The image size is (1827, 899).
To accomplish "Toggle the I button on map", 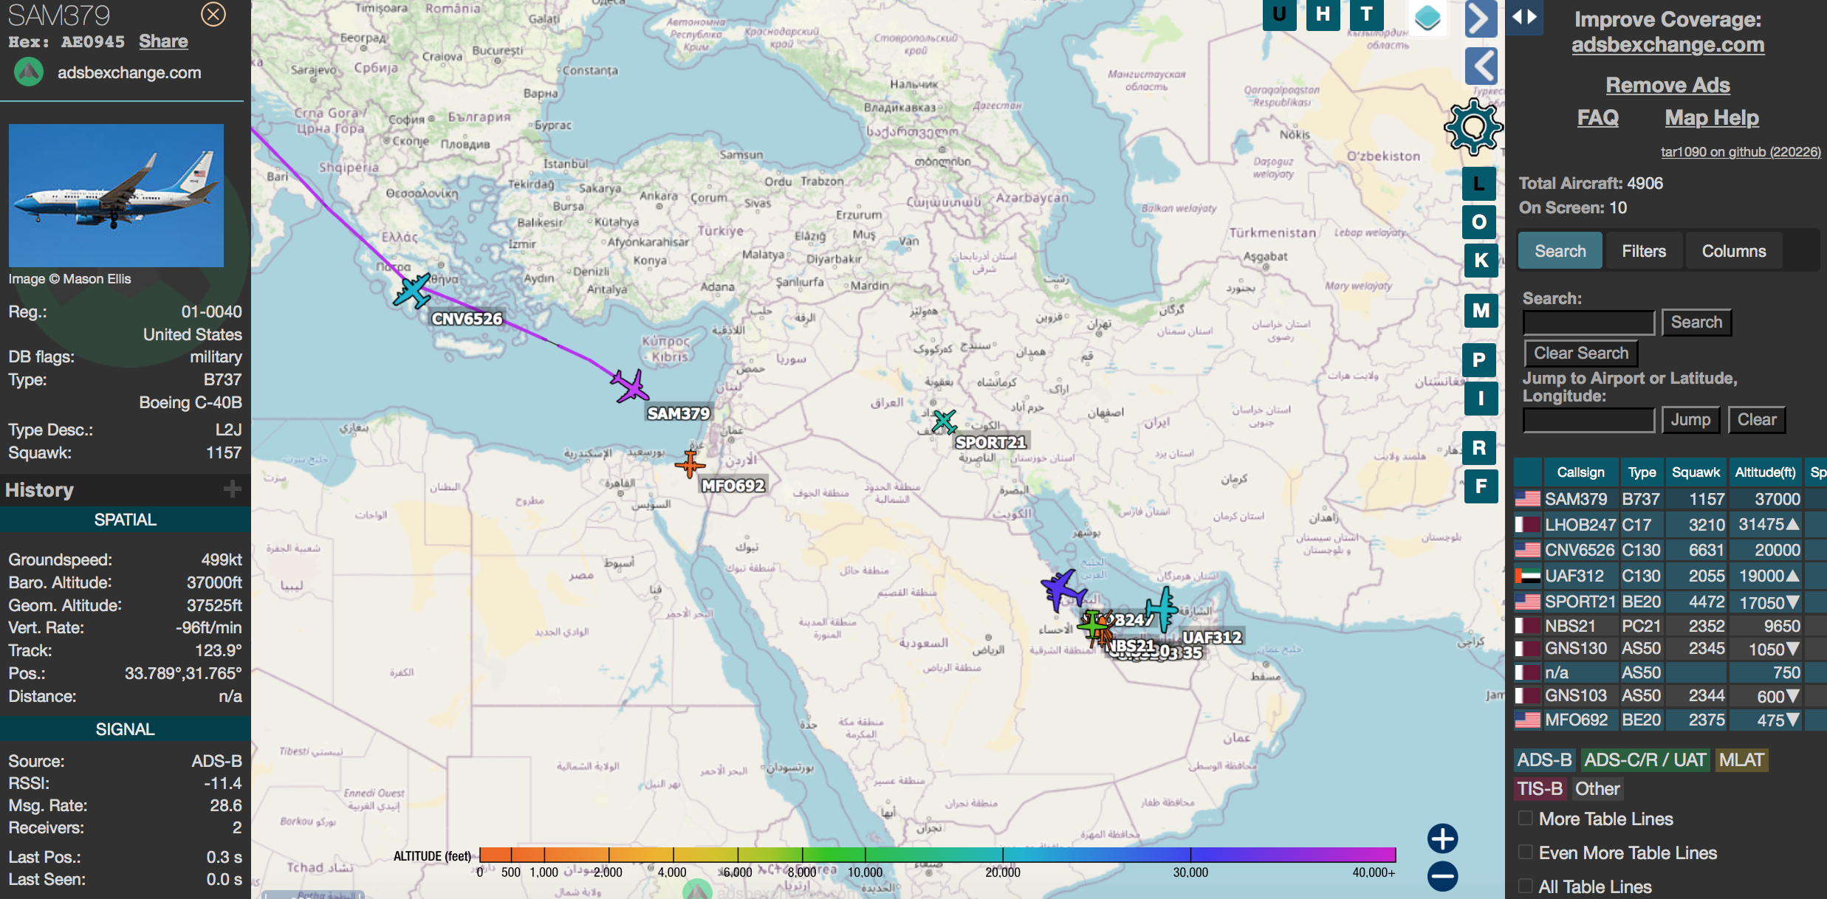I will [1481, 399].
